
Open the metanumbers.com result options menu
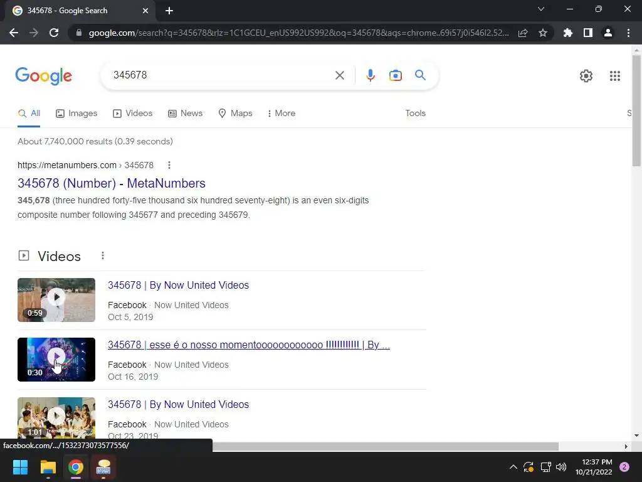169,165
